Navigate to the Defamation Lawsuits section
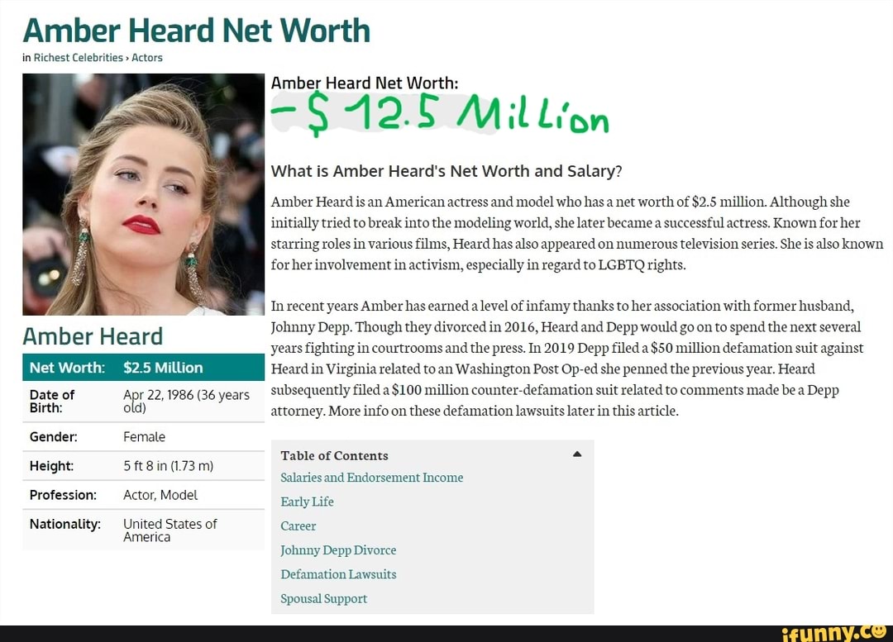The image size is (893, 642). (338, 574)
